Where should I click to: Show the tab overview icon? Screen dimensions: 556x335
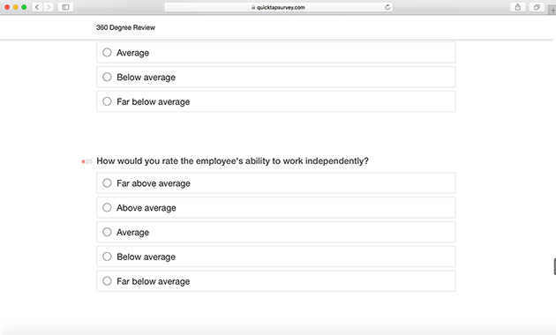537,7
